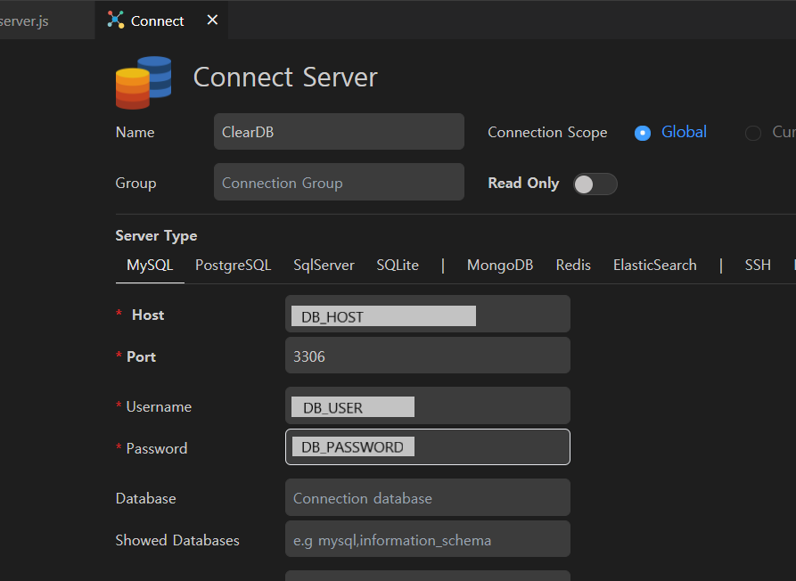Select the SqlServer server type tab

324,265
